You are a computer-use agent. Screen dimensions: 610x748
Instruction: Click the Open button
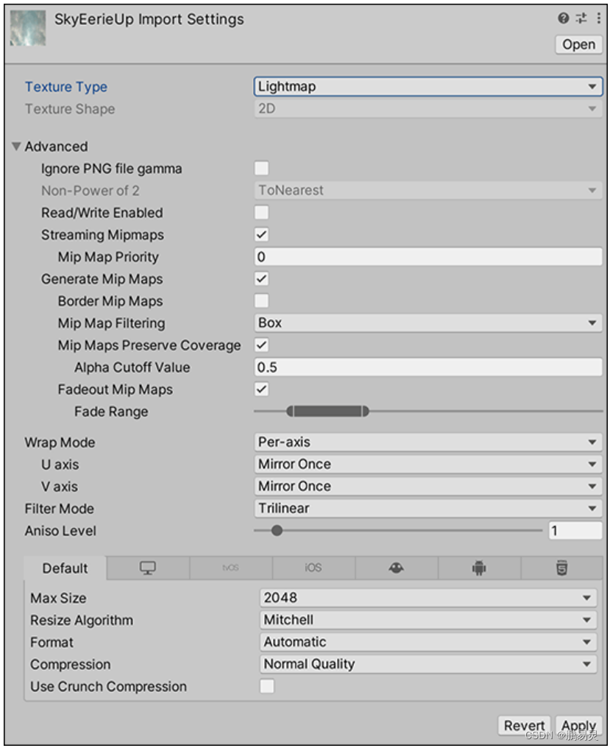point(578,44)
